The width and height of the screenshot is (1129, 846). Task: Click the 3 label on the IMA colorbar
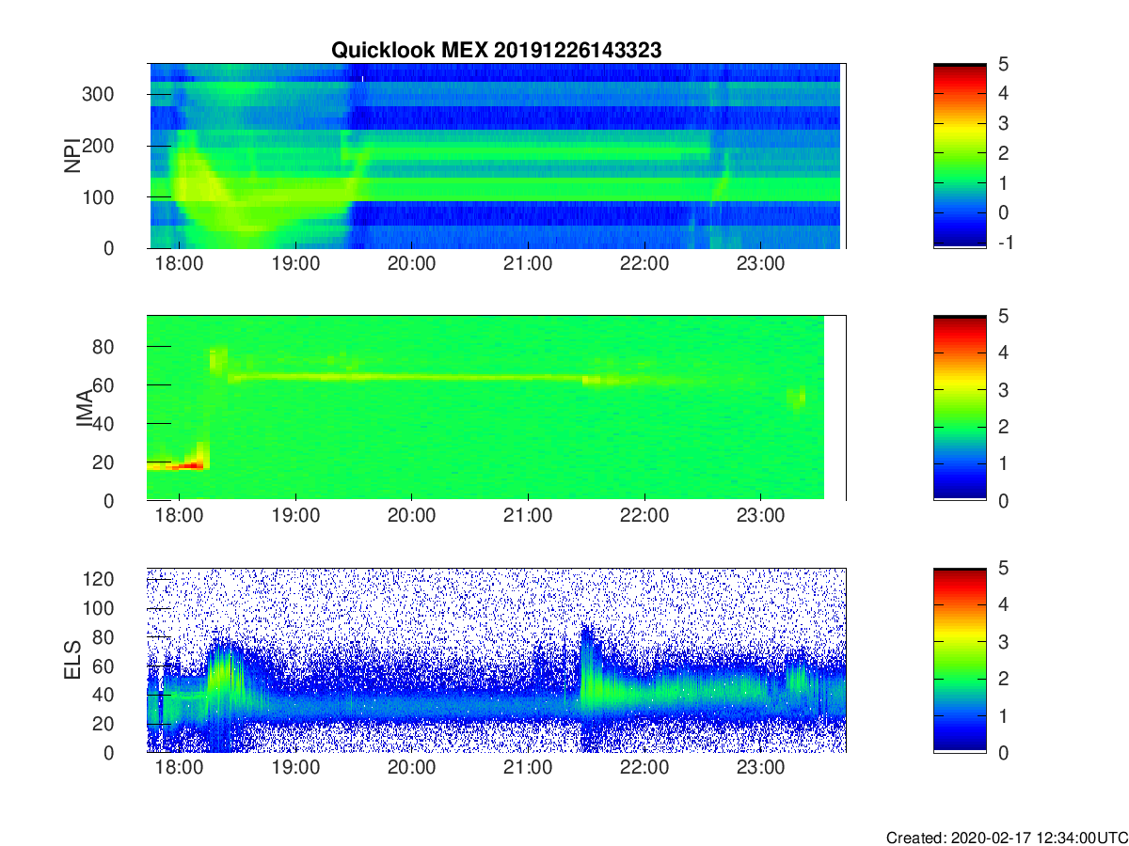tap(1002, 389)
